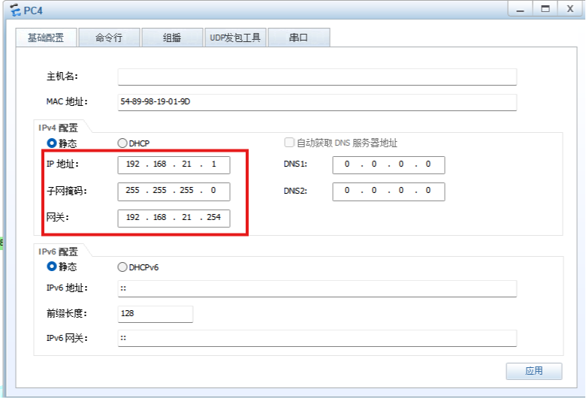
Task: Select the IPv4 静态 radio button
Action: click(x=52, y=143)
